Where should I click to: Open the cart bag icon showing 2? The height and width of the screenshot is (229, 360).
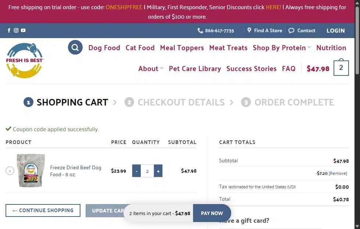(341, 67)
